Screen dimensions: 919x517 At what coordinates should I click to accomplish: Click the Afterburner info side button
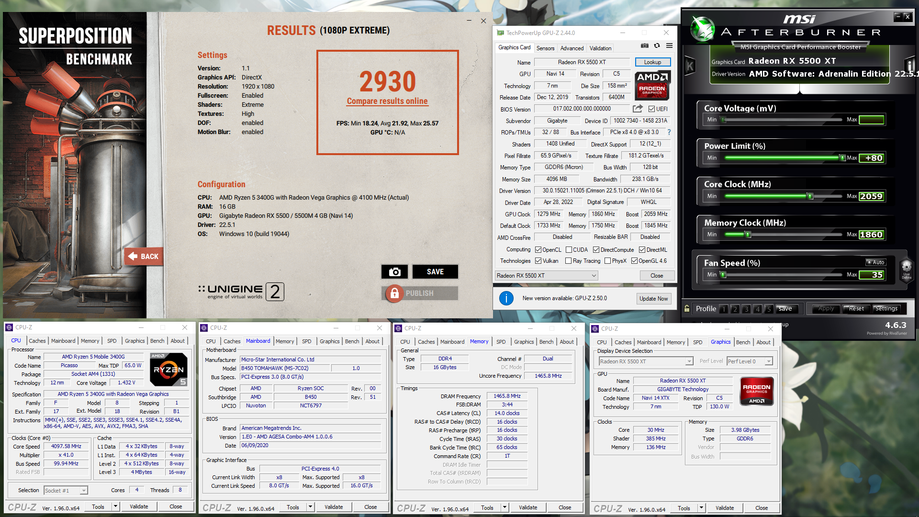pos(910,66)
